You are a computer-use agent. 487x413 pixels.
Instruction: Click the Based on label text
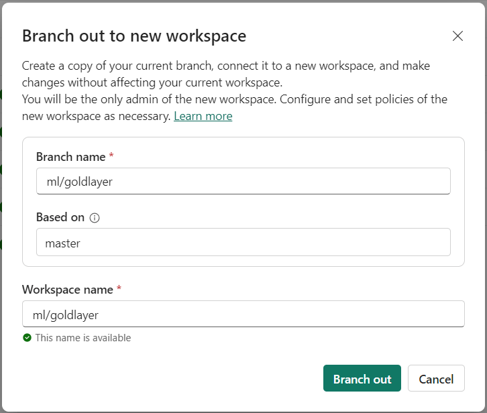[x=60, y=217]
